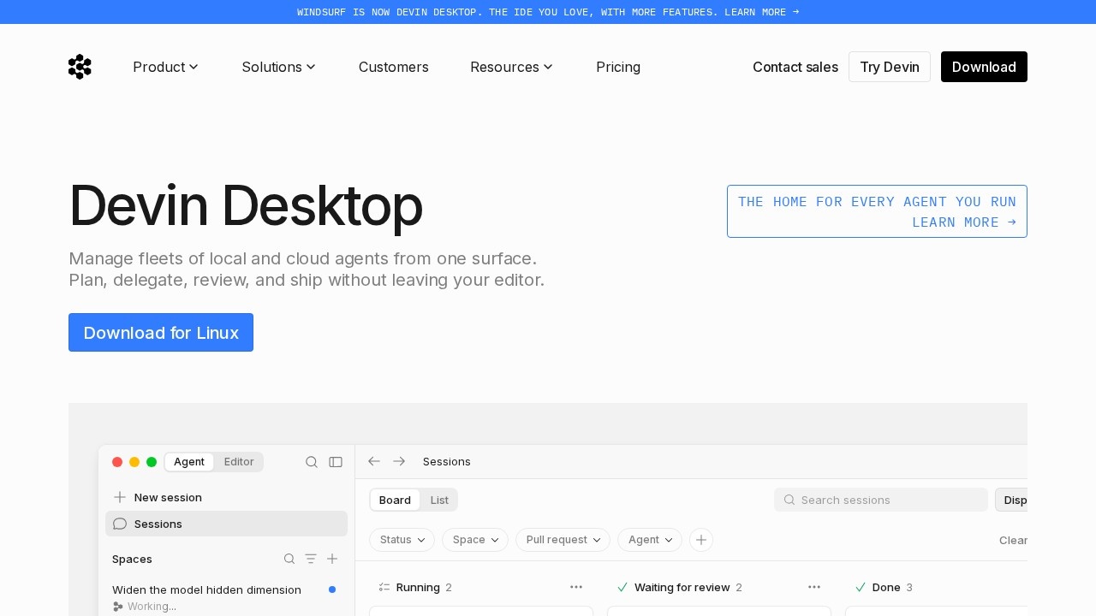Viewport: 1096px width, 616px height.
Task: Start a New session
Action: [x=226, y=497]
